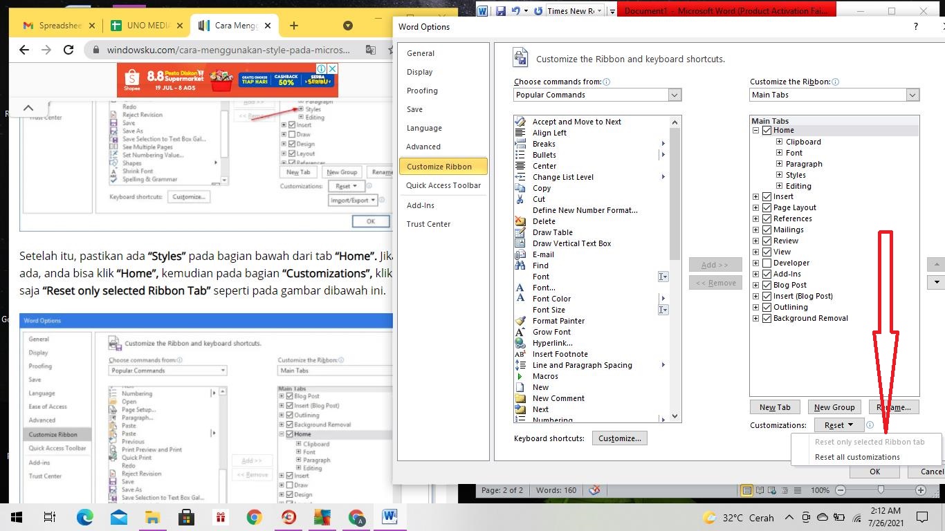This screenshot has height=531, width=945.
Task: Click the Customize keyboard shortcuts button
Action: 620,438
